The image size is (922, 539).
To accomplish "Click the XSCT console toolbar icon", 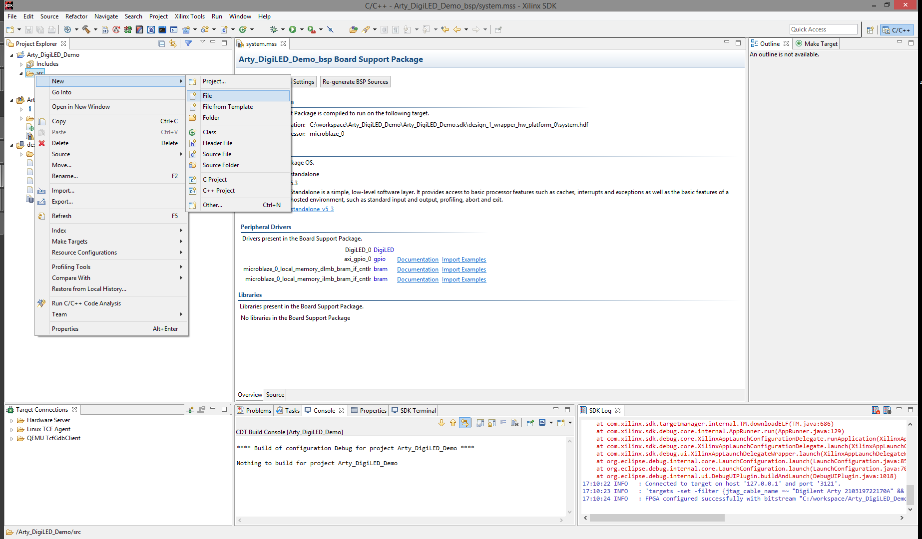I will [174, 29].
